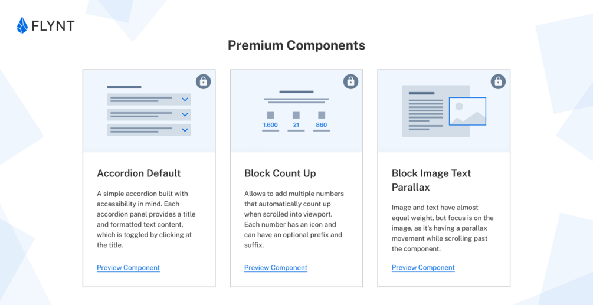Click the square icon above 21 counter

click(296, 115)
